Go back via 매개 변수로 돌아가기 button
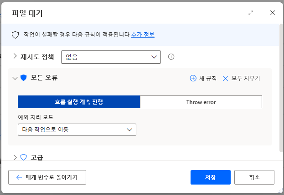This screenshot has width=284, height=195. tap(47, 177)
